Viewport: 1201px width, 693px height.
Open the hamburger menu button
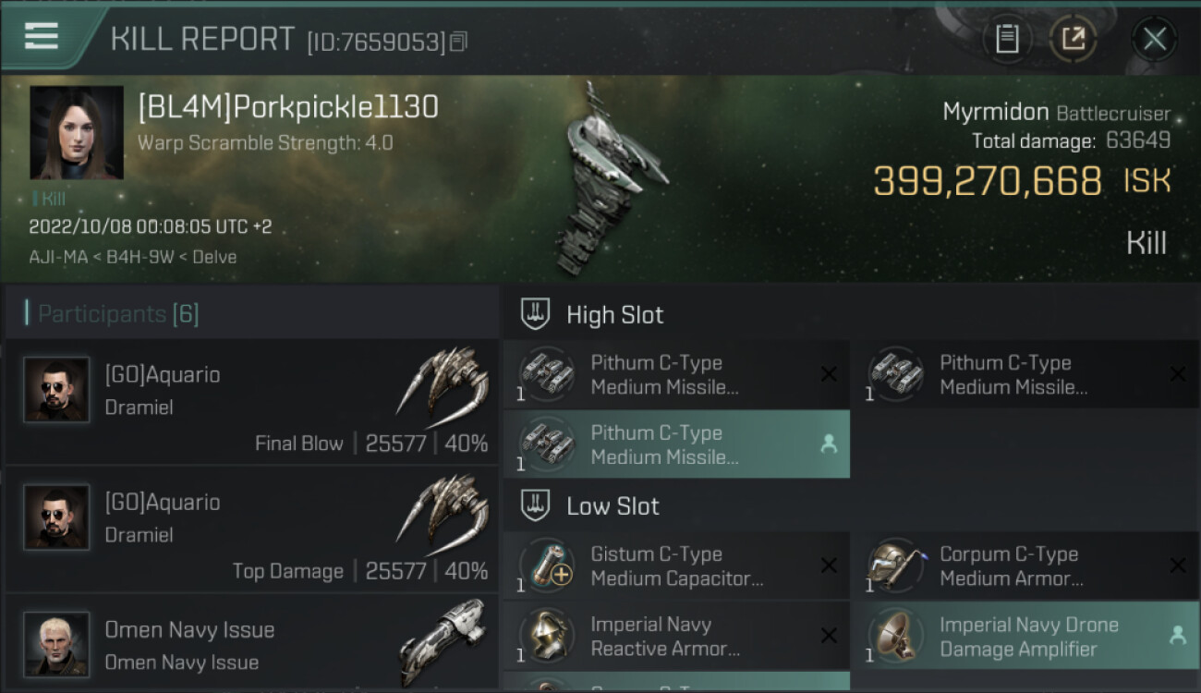pyautogui.click(x=42, y=36)
